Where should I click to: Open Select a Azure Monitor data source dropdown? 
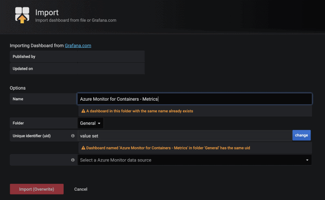[195, 160]
